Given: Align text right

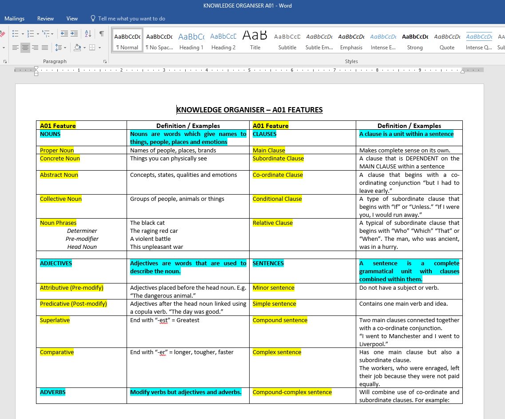Looking at the screenshot, I should (x=35, y=48).
